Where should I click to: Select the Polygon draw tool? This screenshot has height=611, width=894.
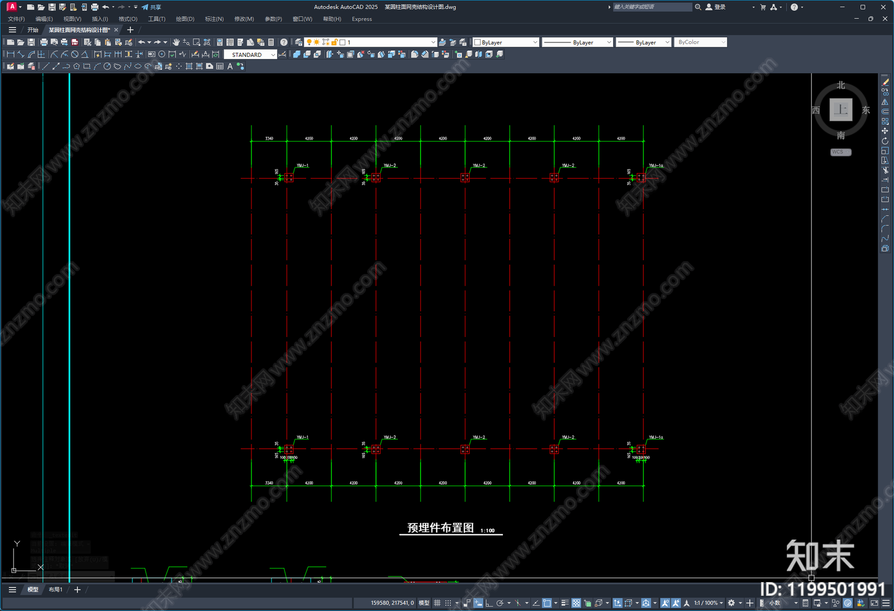coord(77,66)
